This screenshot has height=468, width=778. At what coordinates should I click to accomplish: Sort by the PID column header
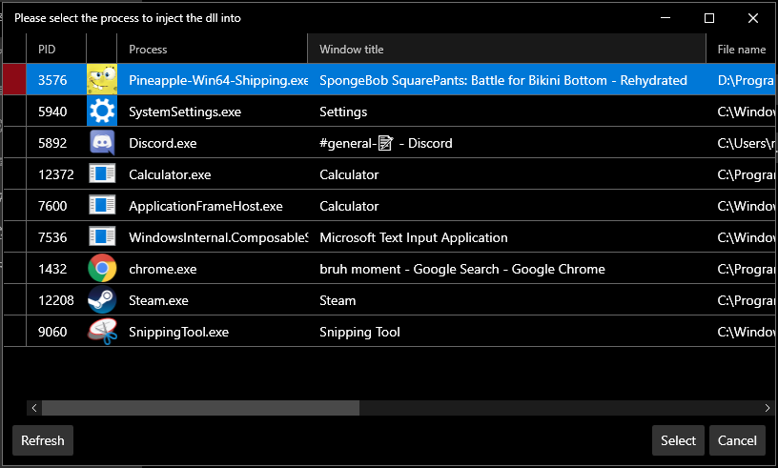tap(55, 49)
